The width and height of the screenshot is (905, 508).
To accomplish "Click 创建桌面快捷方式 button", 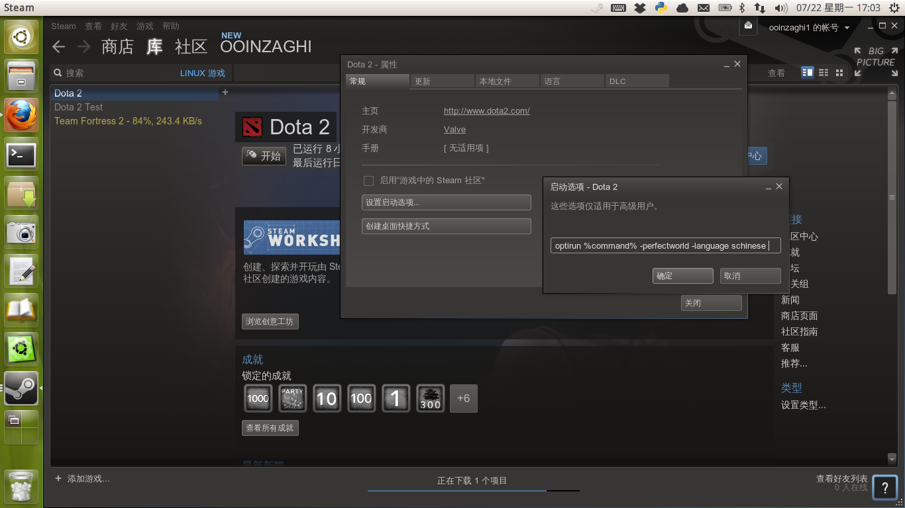I will [x=447, y=226].
